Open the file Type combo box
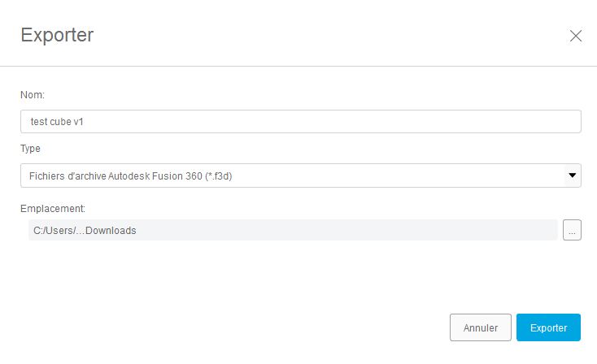This screenshot has height=364, width=597. pyautogui.click(x=293, y=175)
